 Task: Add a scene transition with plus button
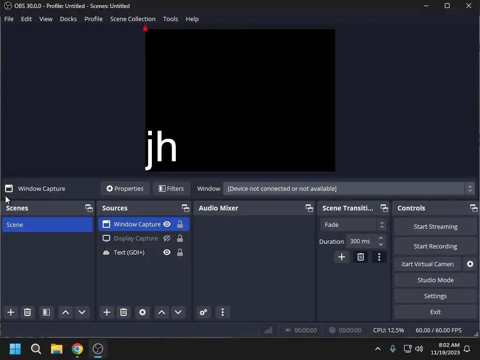[342, 257]
